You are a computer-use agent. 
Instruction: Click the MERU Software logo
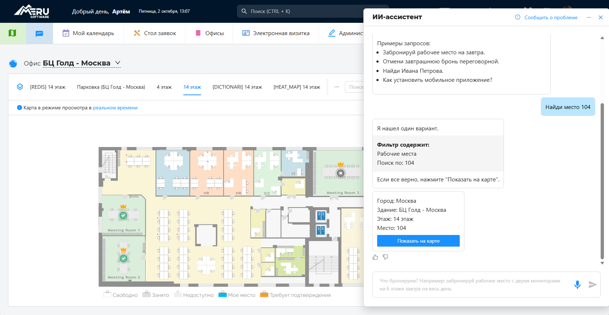tap(32, 11)
